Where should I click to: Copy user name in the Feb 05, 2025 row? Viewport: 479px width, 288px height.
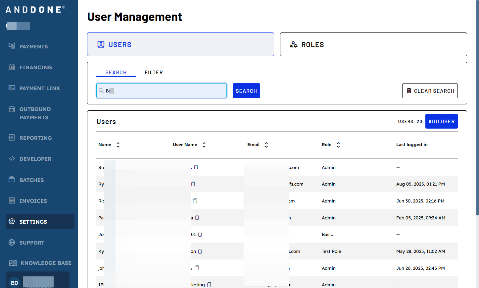coord(197,217)
